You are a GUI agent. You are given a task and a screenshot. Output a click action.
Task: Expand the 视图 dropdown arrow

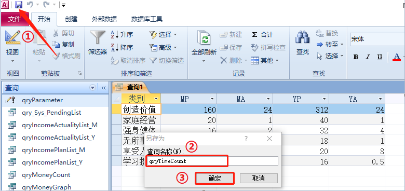click(x=12, y=61)
